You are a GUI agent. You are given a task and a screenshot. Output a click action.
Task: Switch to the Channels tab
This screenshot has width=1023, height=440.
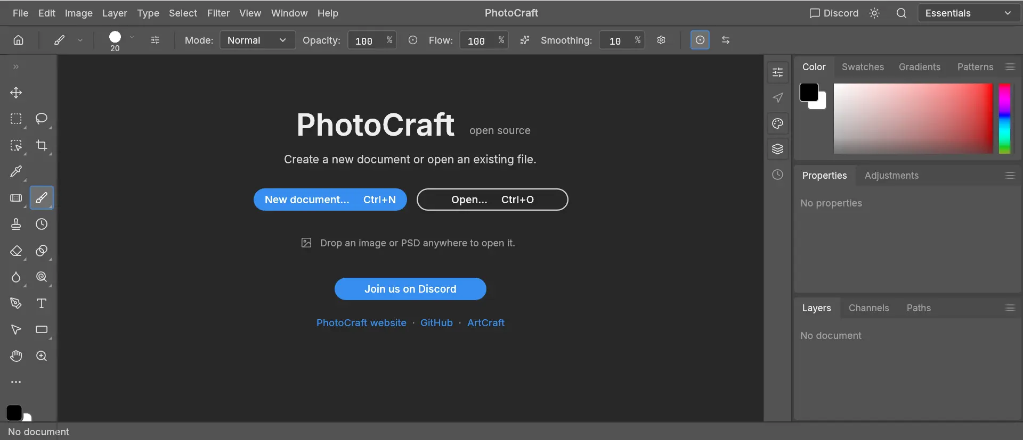click(868, 308)
